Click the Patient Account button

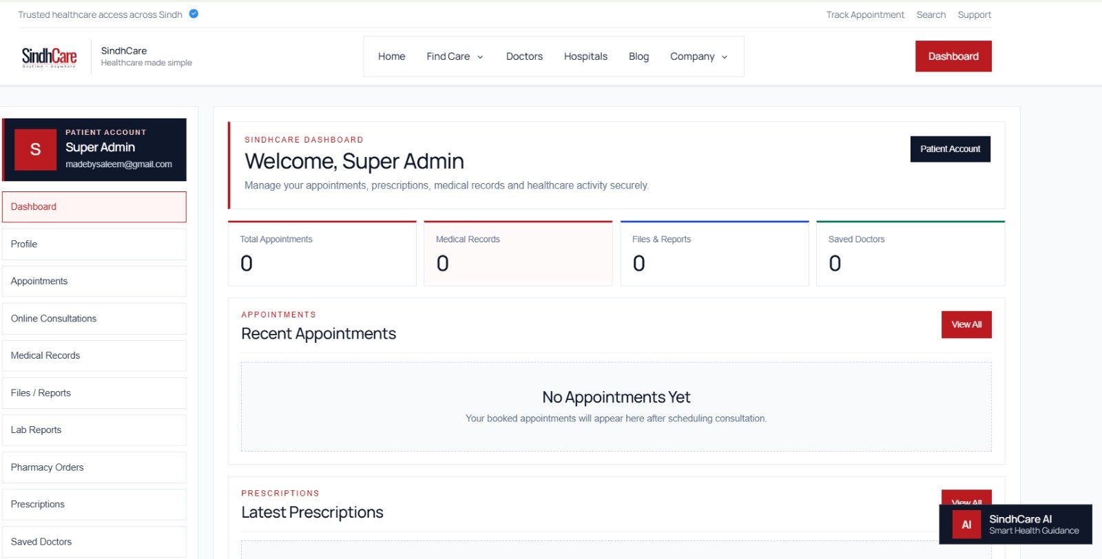pos(950,149)
